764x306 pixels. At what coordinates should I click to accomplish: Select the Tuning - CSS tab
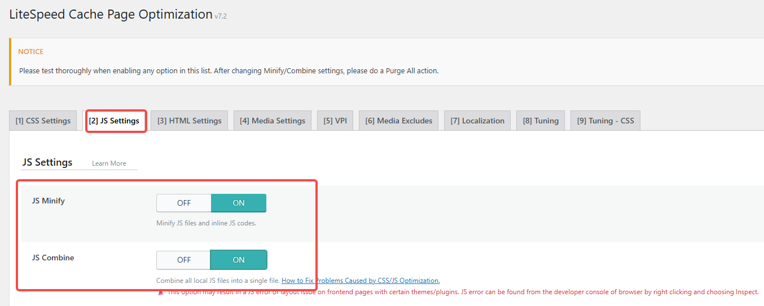tap(605, 121)
